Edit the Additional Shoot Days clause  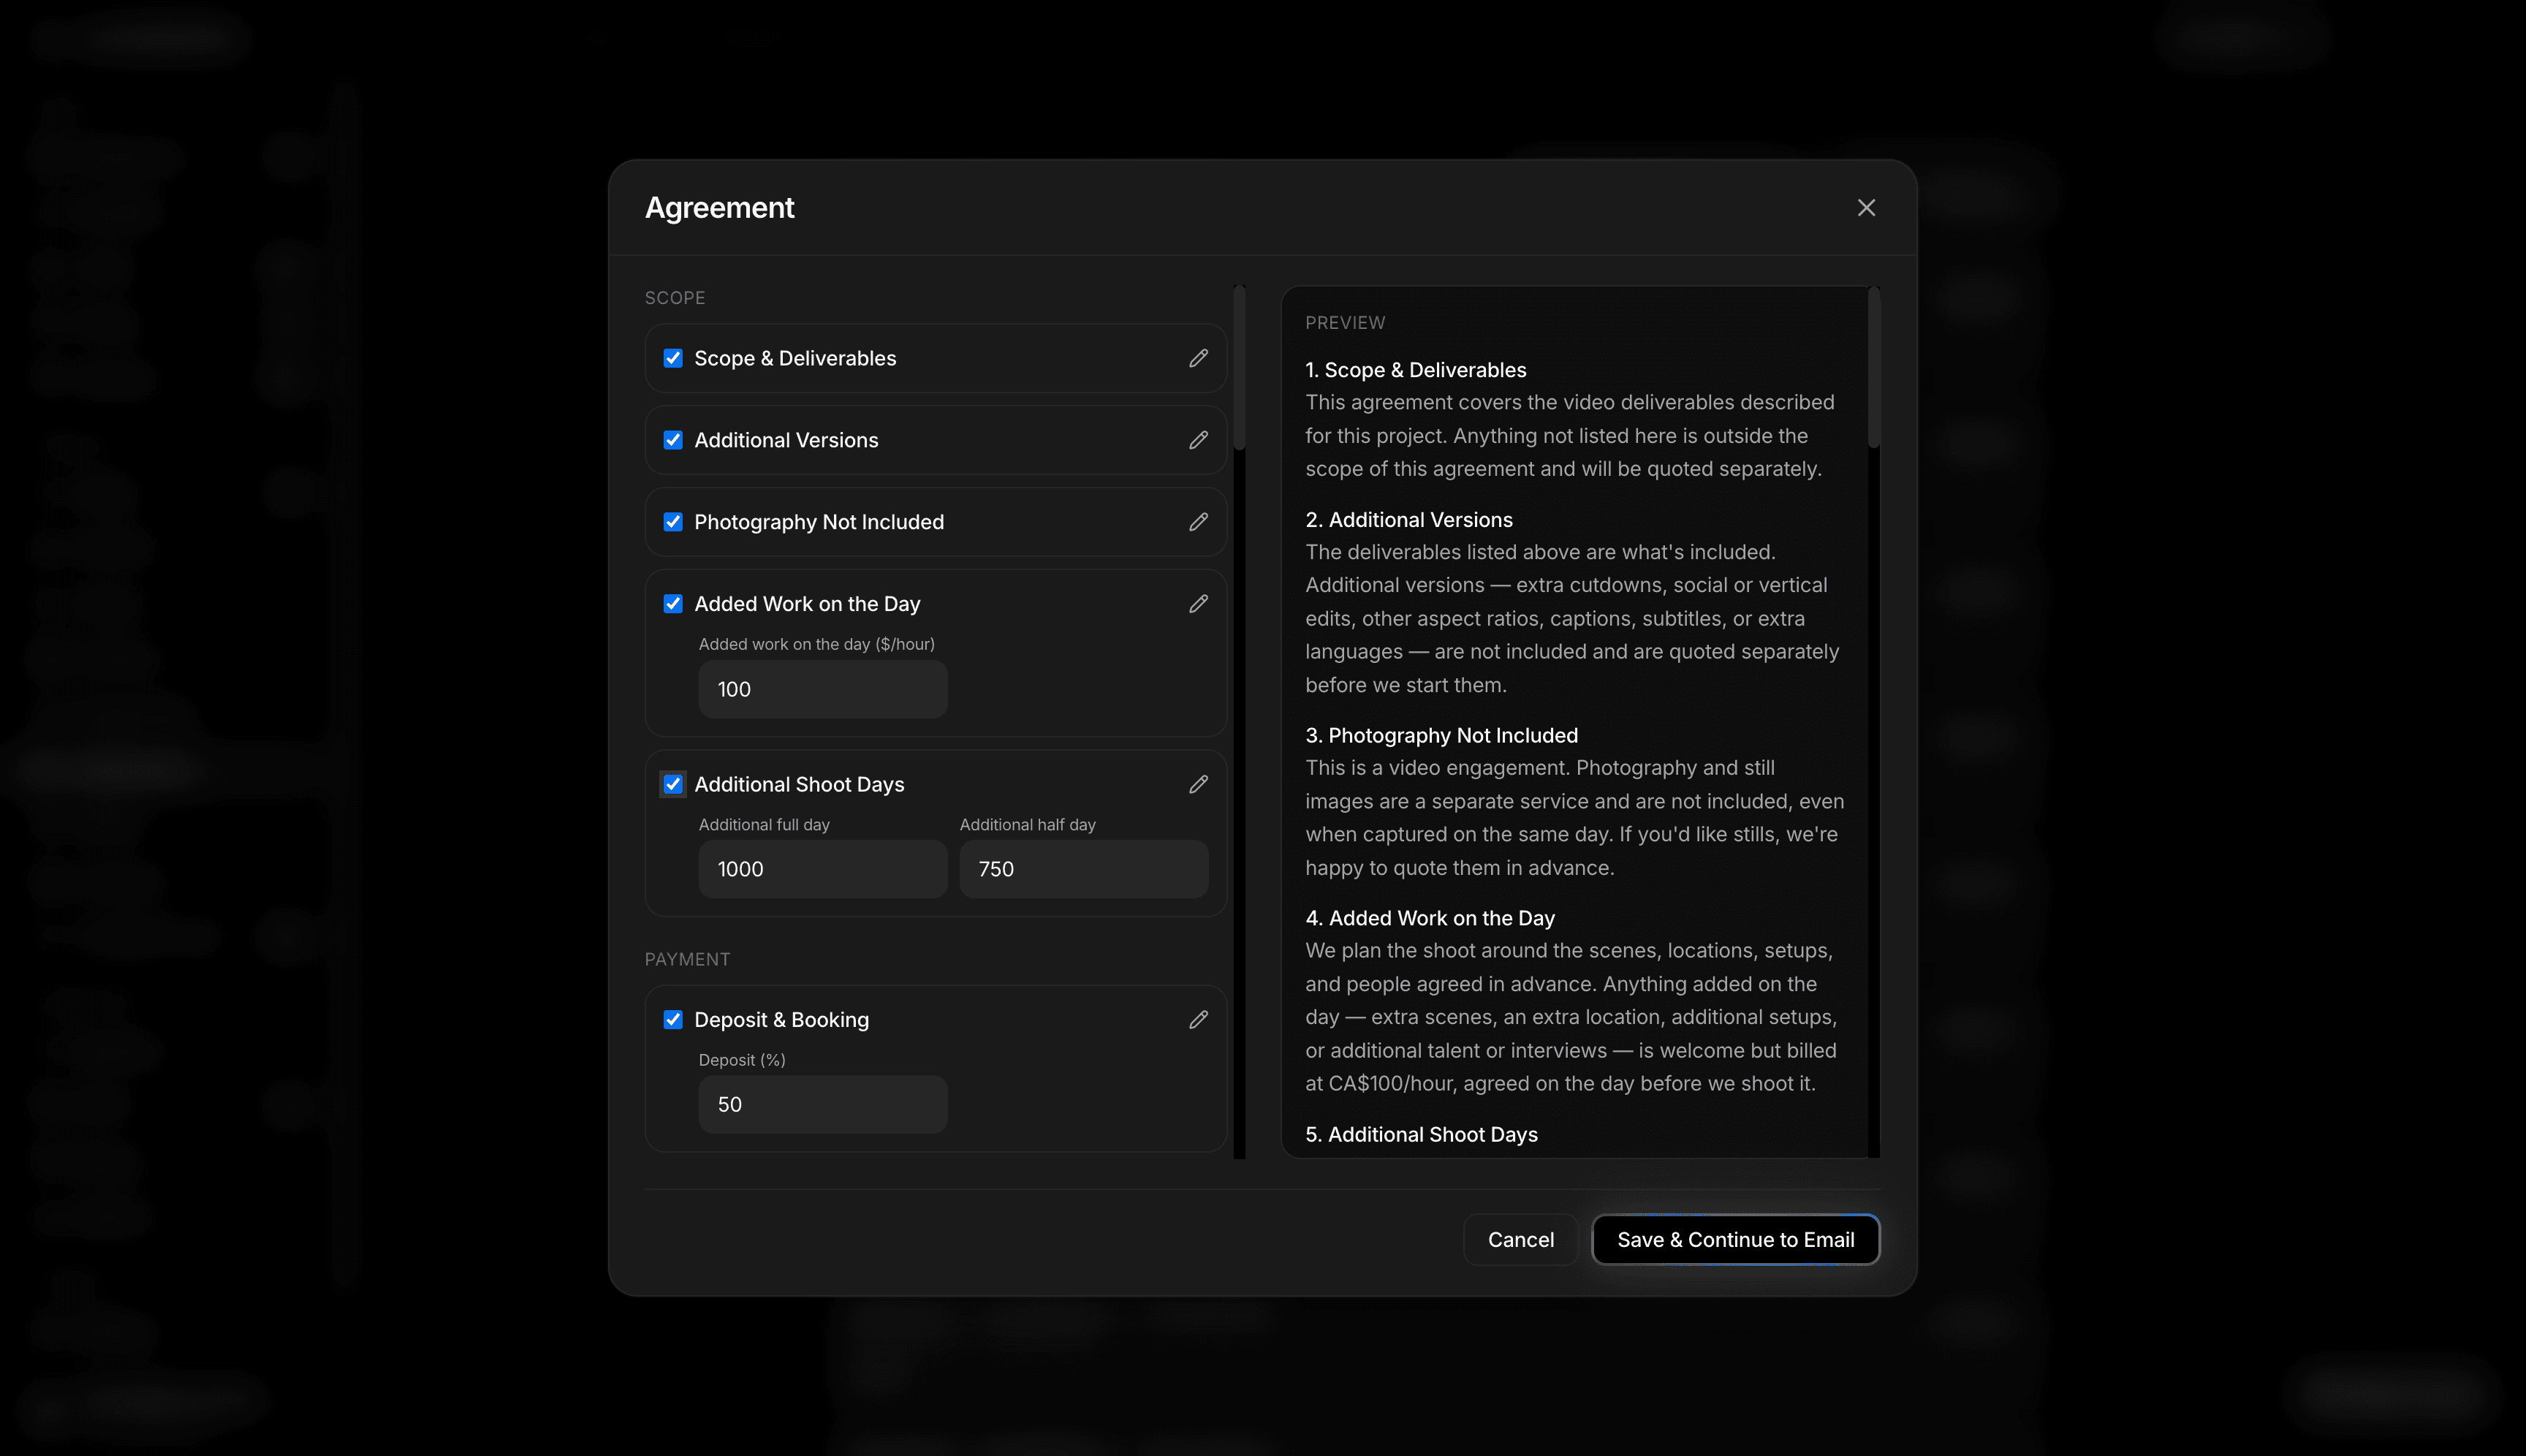pyautogui.click(x=1198, y=784)
